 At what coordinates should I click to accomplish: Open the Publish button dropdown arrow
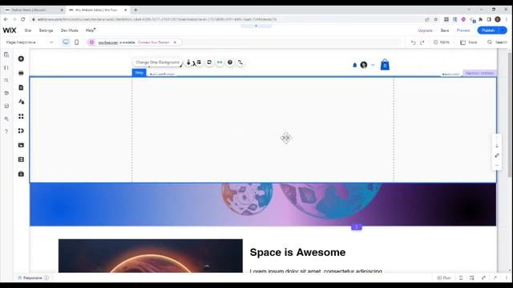[503, 30]
